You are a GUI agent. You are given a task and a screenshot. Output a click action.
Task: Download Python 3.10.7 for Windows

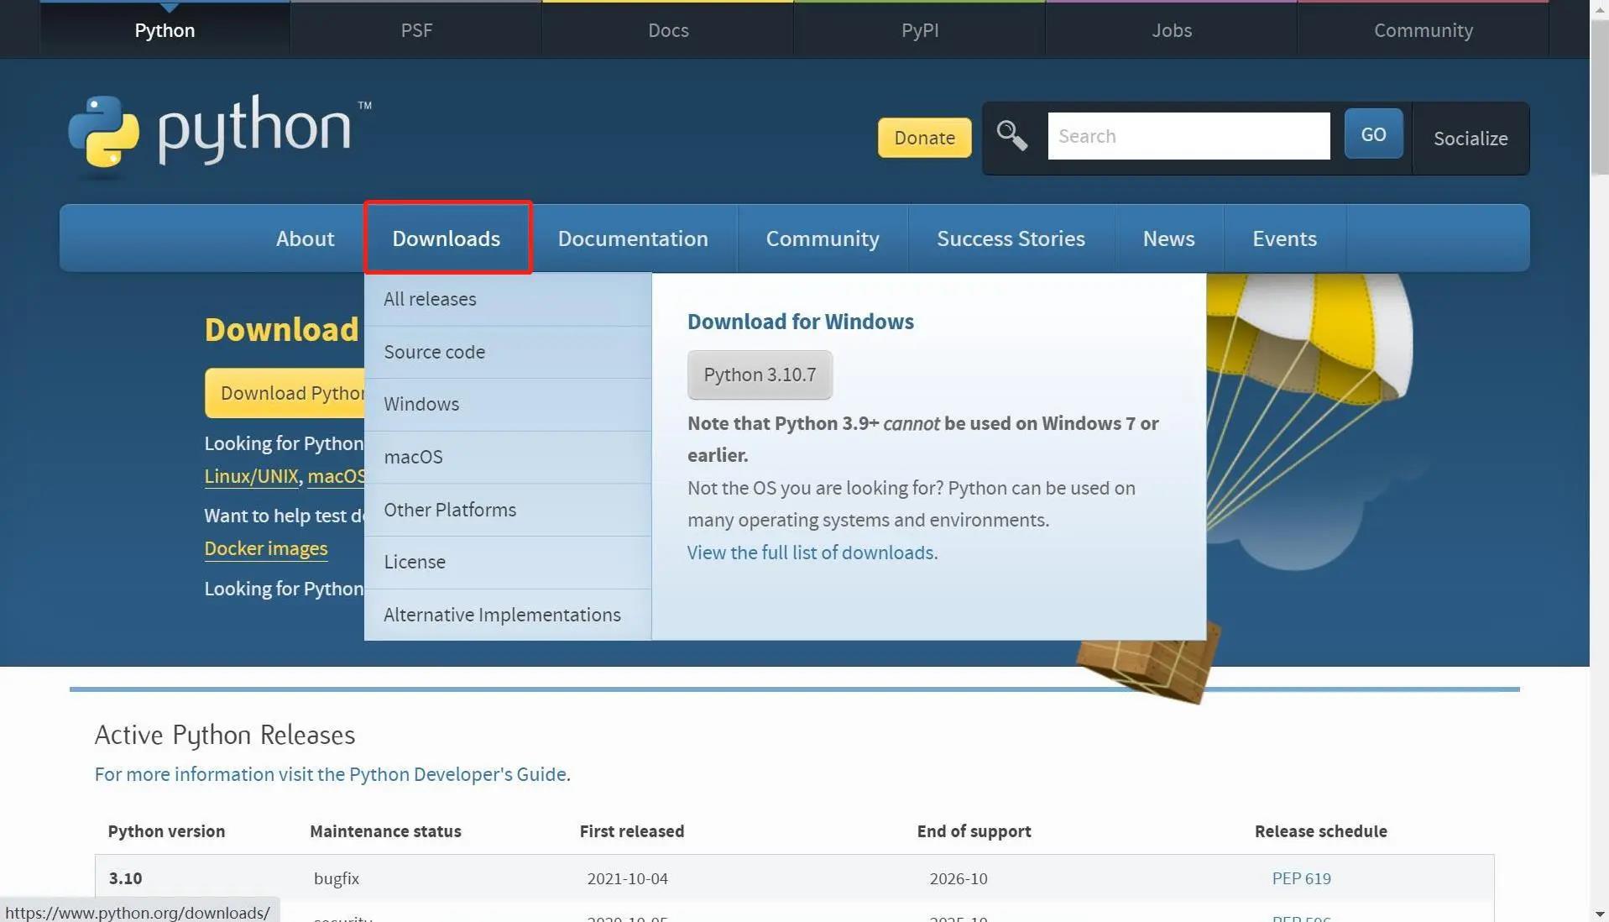point(759,375)
